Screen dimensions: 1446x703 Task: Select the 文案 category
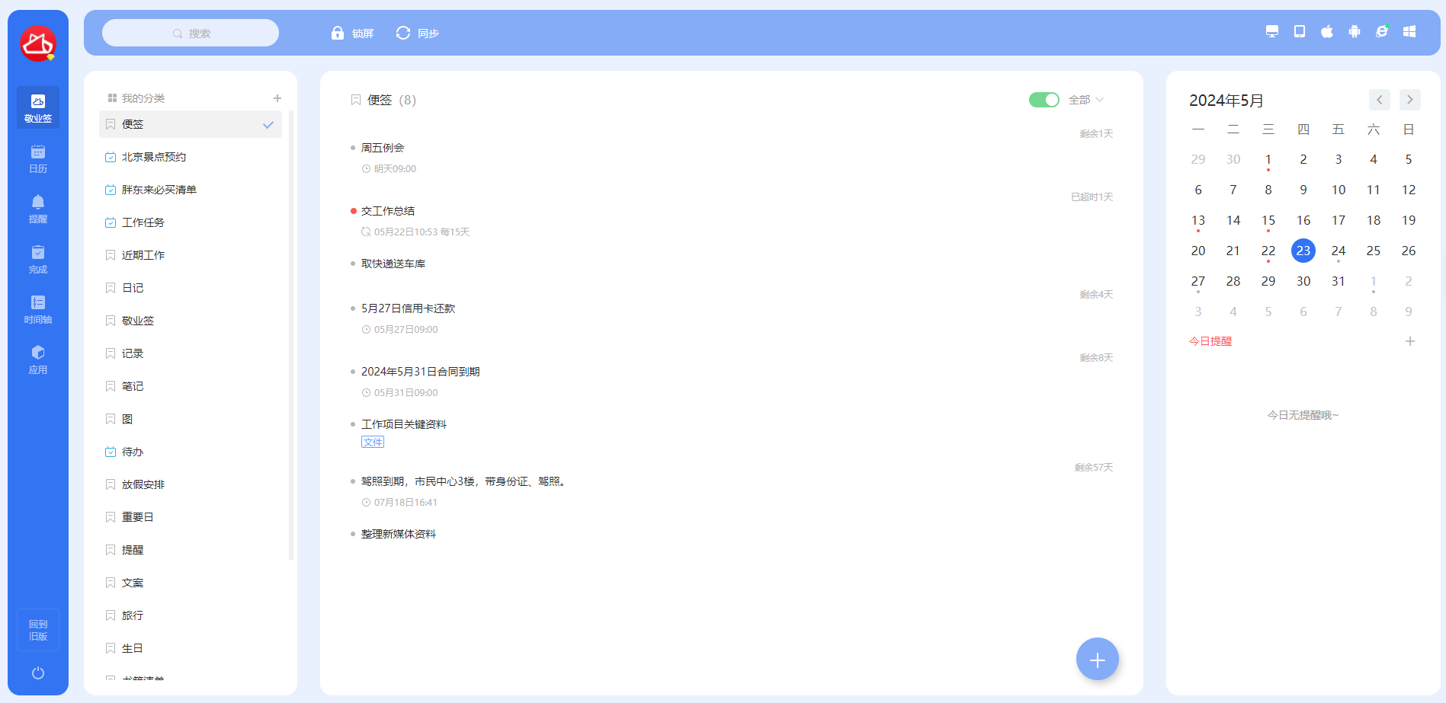click(191, 583)
